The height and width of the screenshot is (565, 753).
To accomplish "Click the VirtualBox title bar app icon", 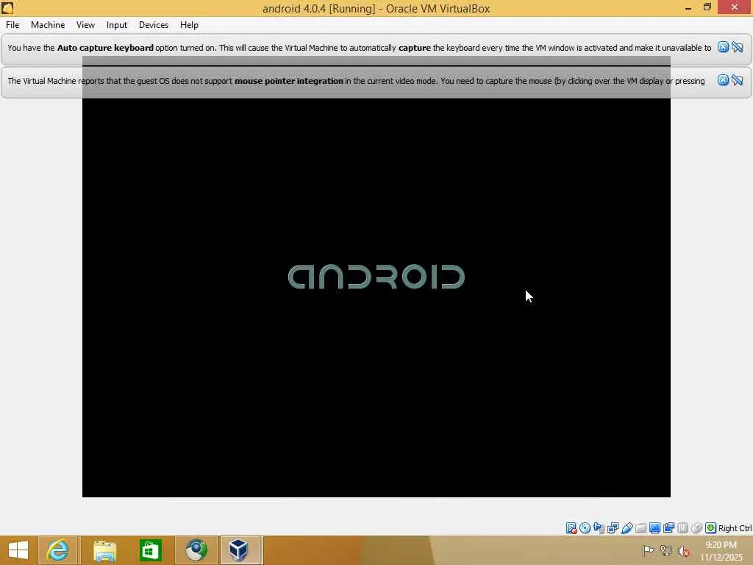I will (x=7, y=7).
